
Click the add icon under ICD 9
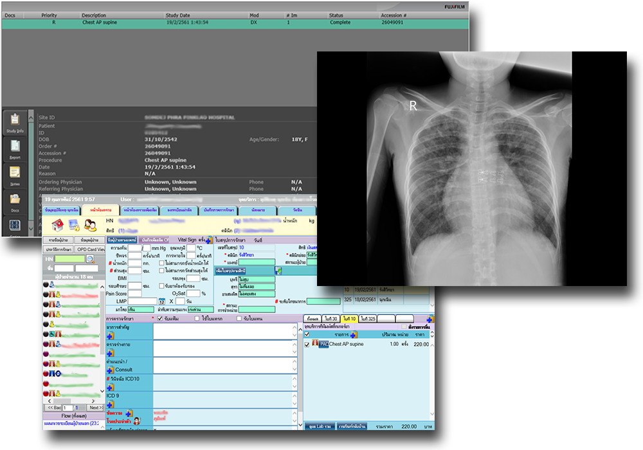pos(111,404)
